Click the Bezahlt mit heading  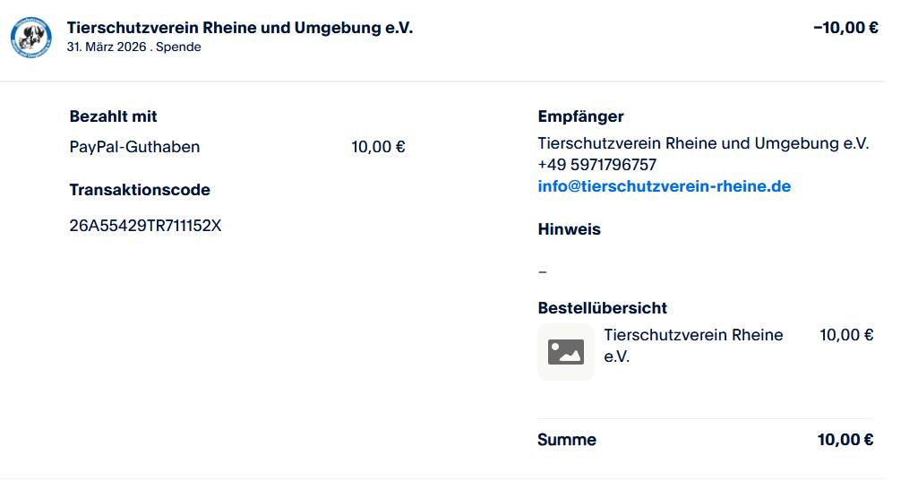(114, 116)
